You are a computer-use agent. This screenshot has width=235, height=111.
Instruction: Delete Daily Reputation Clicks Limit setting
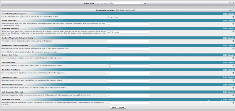[x=231, y=92]
